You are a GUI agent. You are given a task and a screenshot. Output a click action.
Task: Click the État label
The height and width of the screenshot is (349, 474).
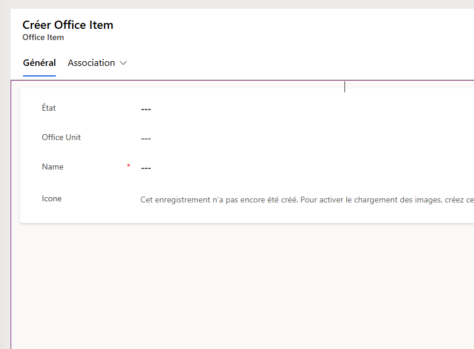pyautogui.click(x=49, y=108)
